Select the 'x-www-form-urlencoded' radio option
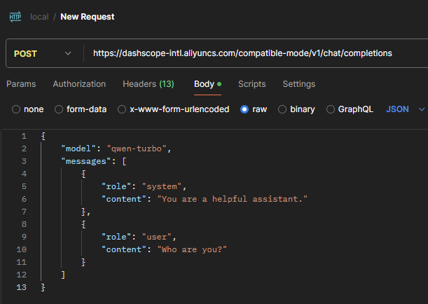This screenshot has height=304, width=428. (x=122, y=109)
